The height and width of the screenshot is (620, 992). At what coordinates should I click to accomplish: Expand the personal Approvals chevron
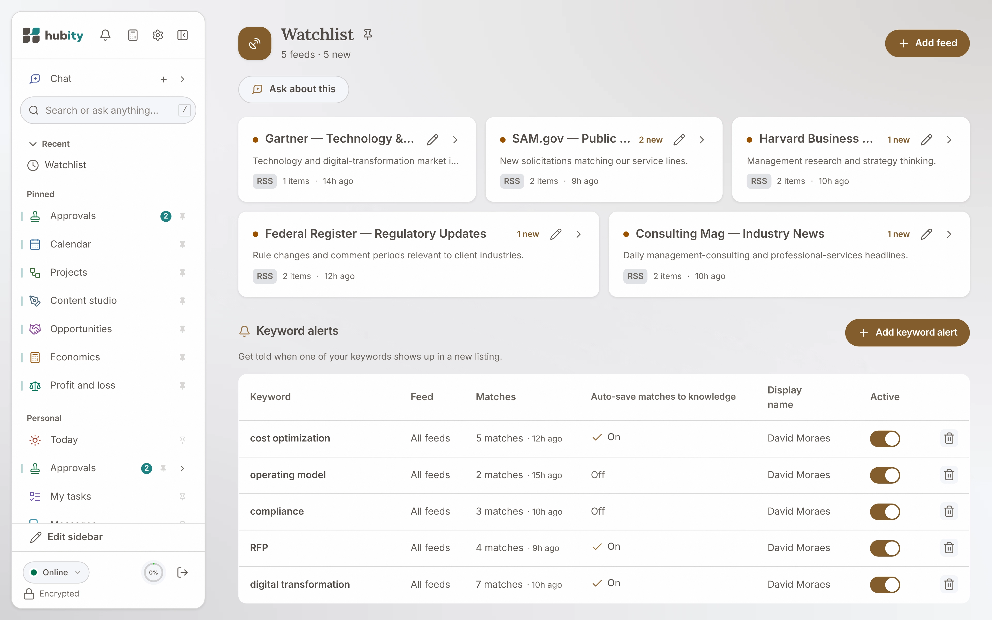(x=182, y=468)
